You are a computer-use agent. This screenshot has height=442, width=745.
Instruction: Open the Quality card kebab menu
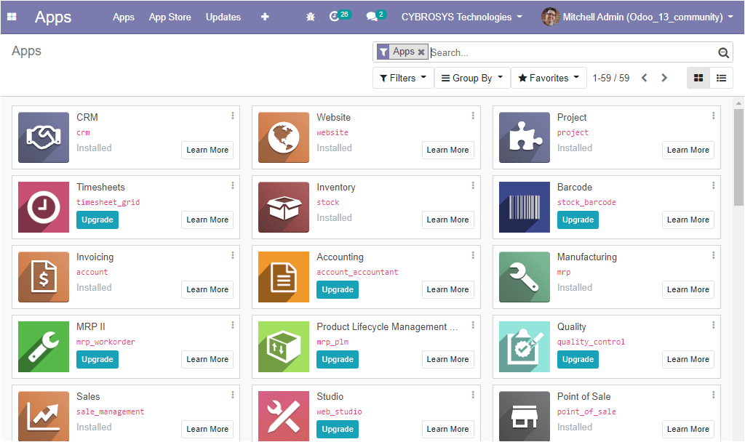(713, 325)
